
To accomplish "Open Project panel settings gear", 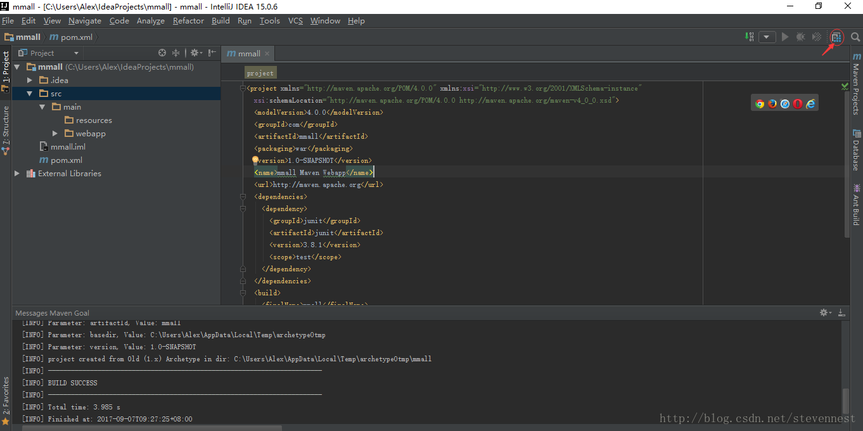I will (196, 53).
